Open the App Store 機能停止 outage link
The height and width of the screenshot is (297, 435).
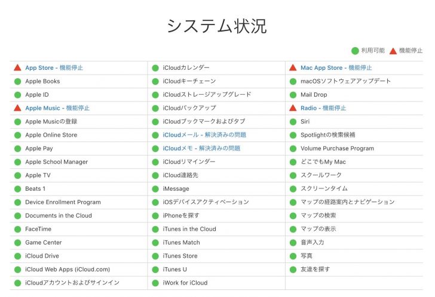pos(54,68)
